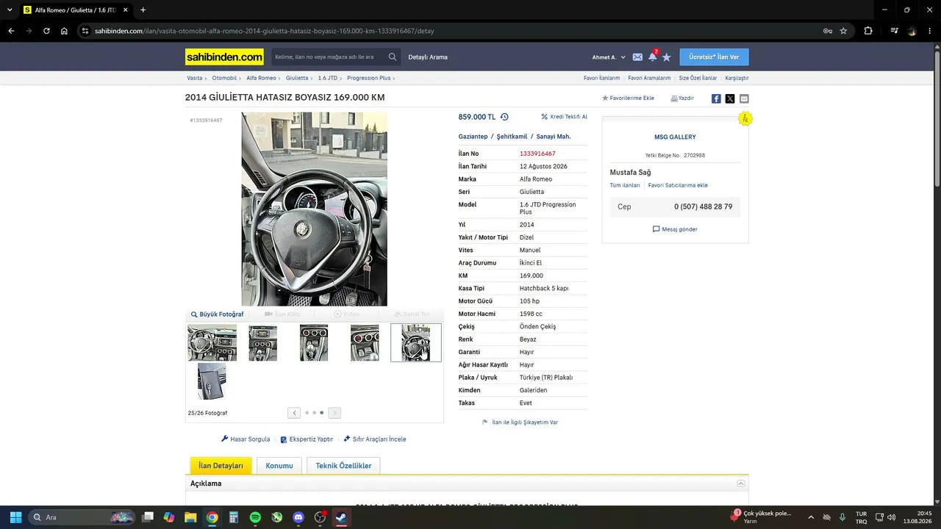Open the messages envelope icon
This screenshot has height=529, width=941.
(637, 57)
